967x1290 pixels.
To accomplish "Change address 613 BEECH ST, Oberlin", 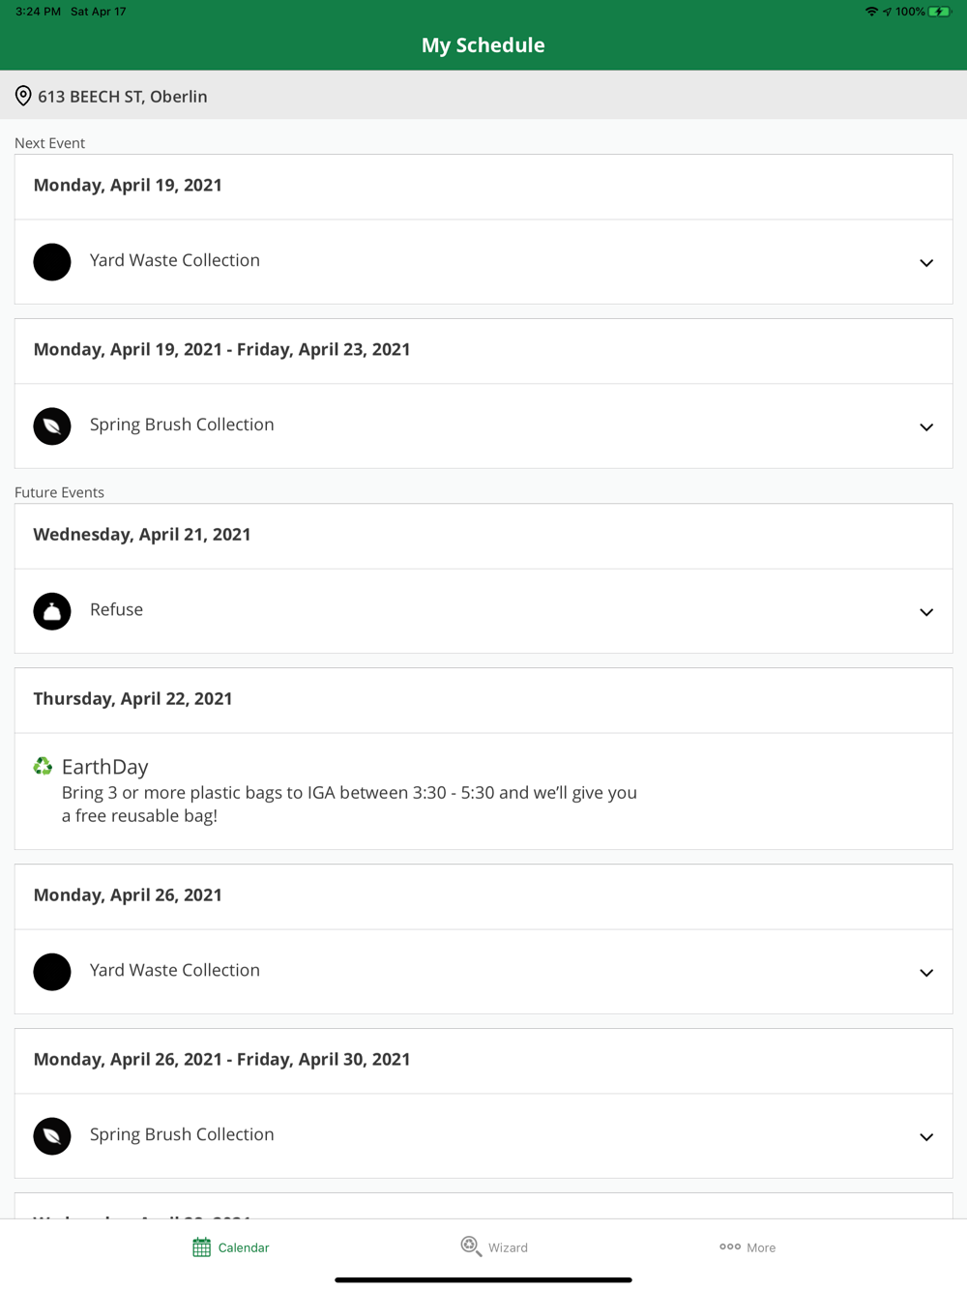I will click(x=483, y=96).
